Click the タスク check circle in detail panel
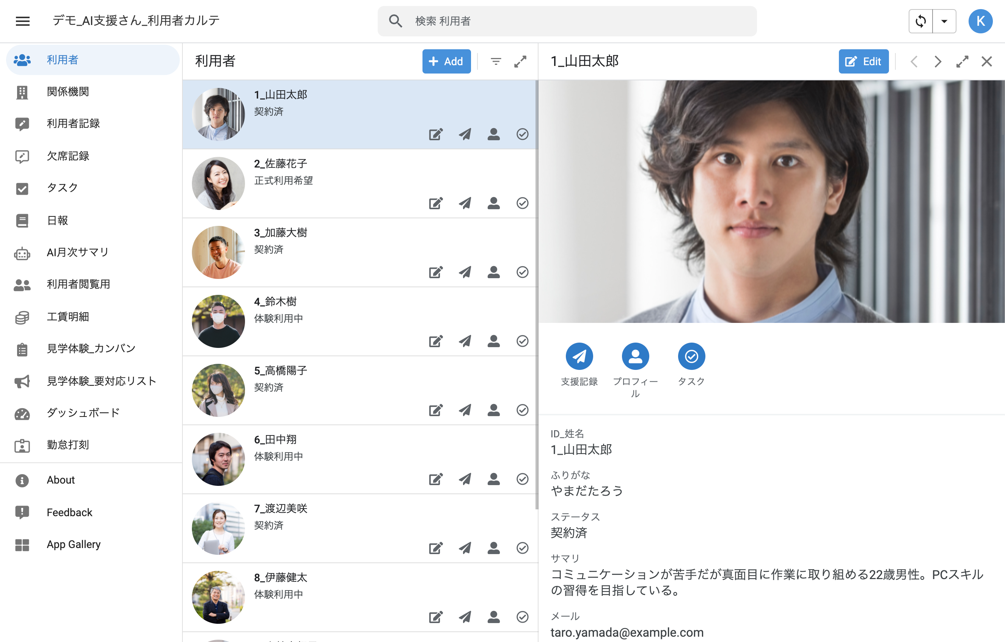 point(691,356)
